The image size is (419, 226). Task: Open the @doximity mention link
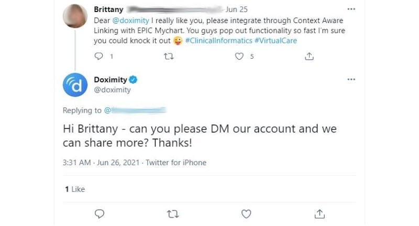click(130, 20)
